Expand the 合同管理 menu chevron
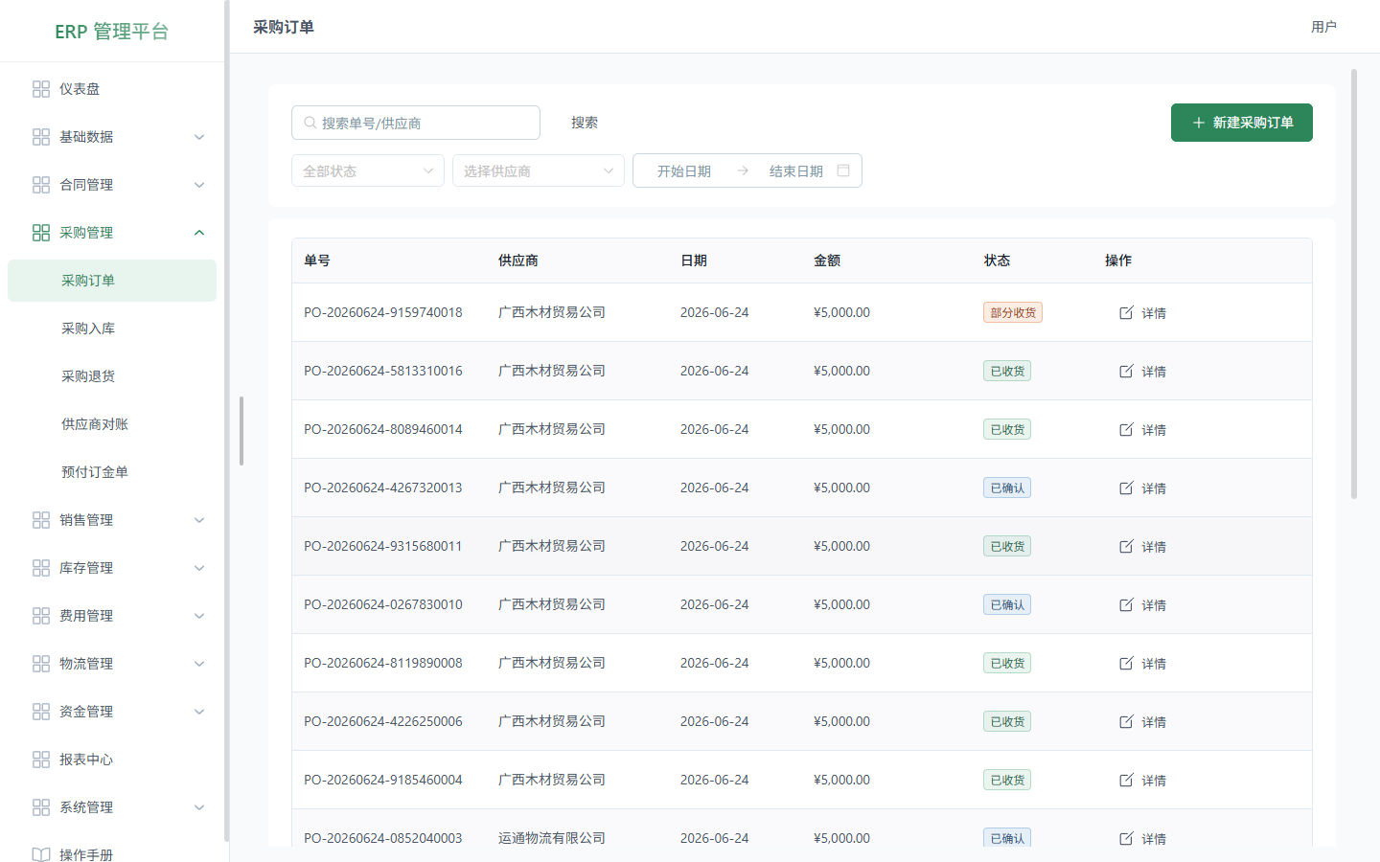The width and height of the screenshot is (1380, 862). point(199,185)
